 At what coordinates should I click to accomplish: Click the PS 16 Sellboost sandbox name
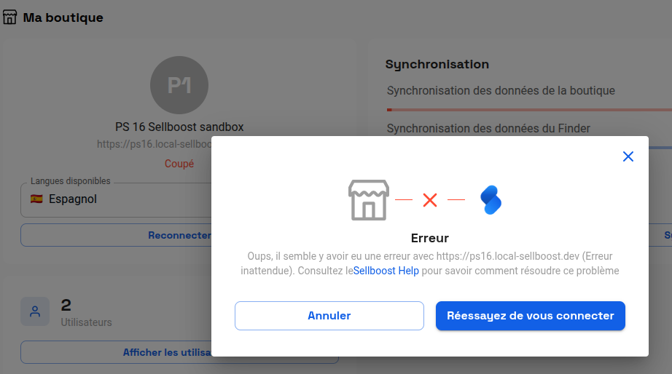pos(179,127)
